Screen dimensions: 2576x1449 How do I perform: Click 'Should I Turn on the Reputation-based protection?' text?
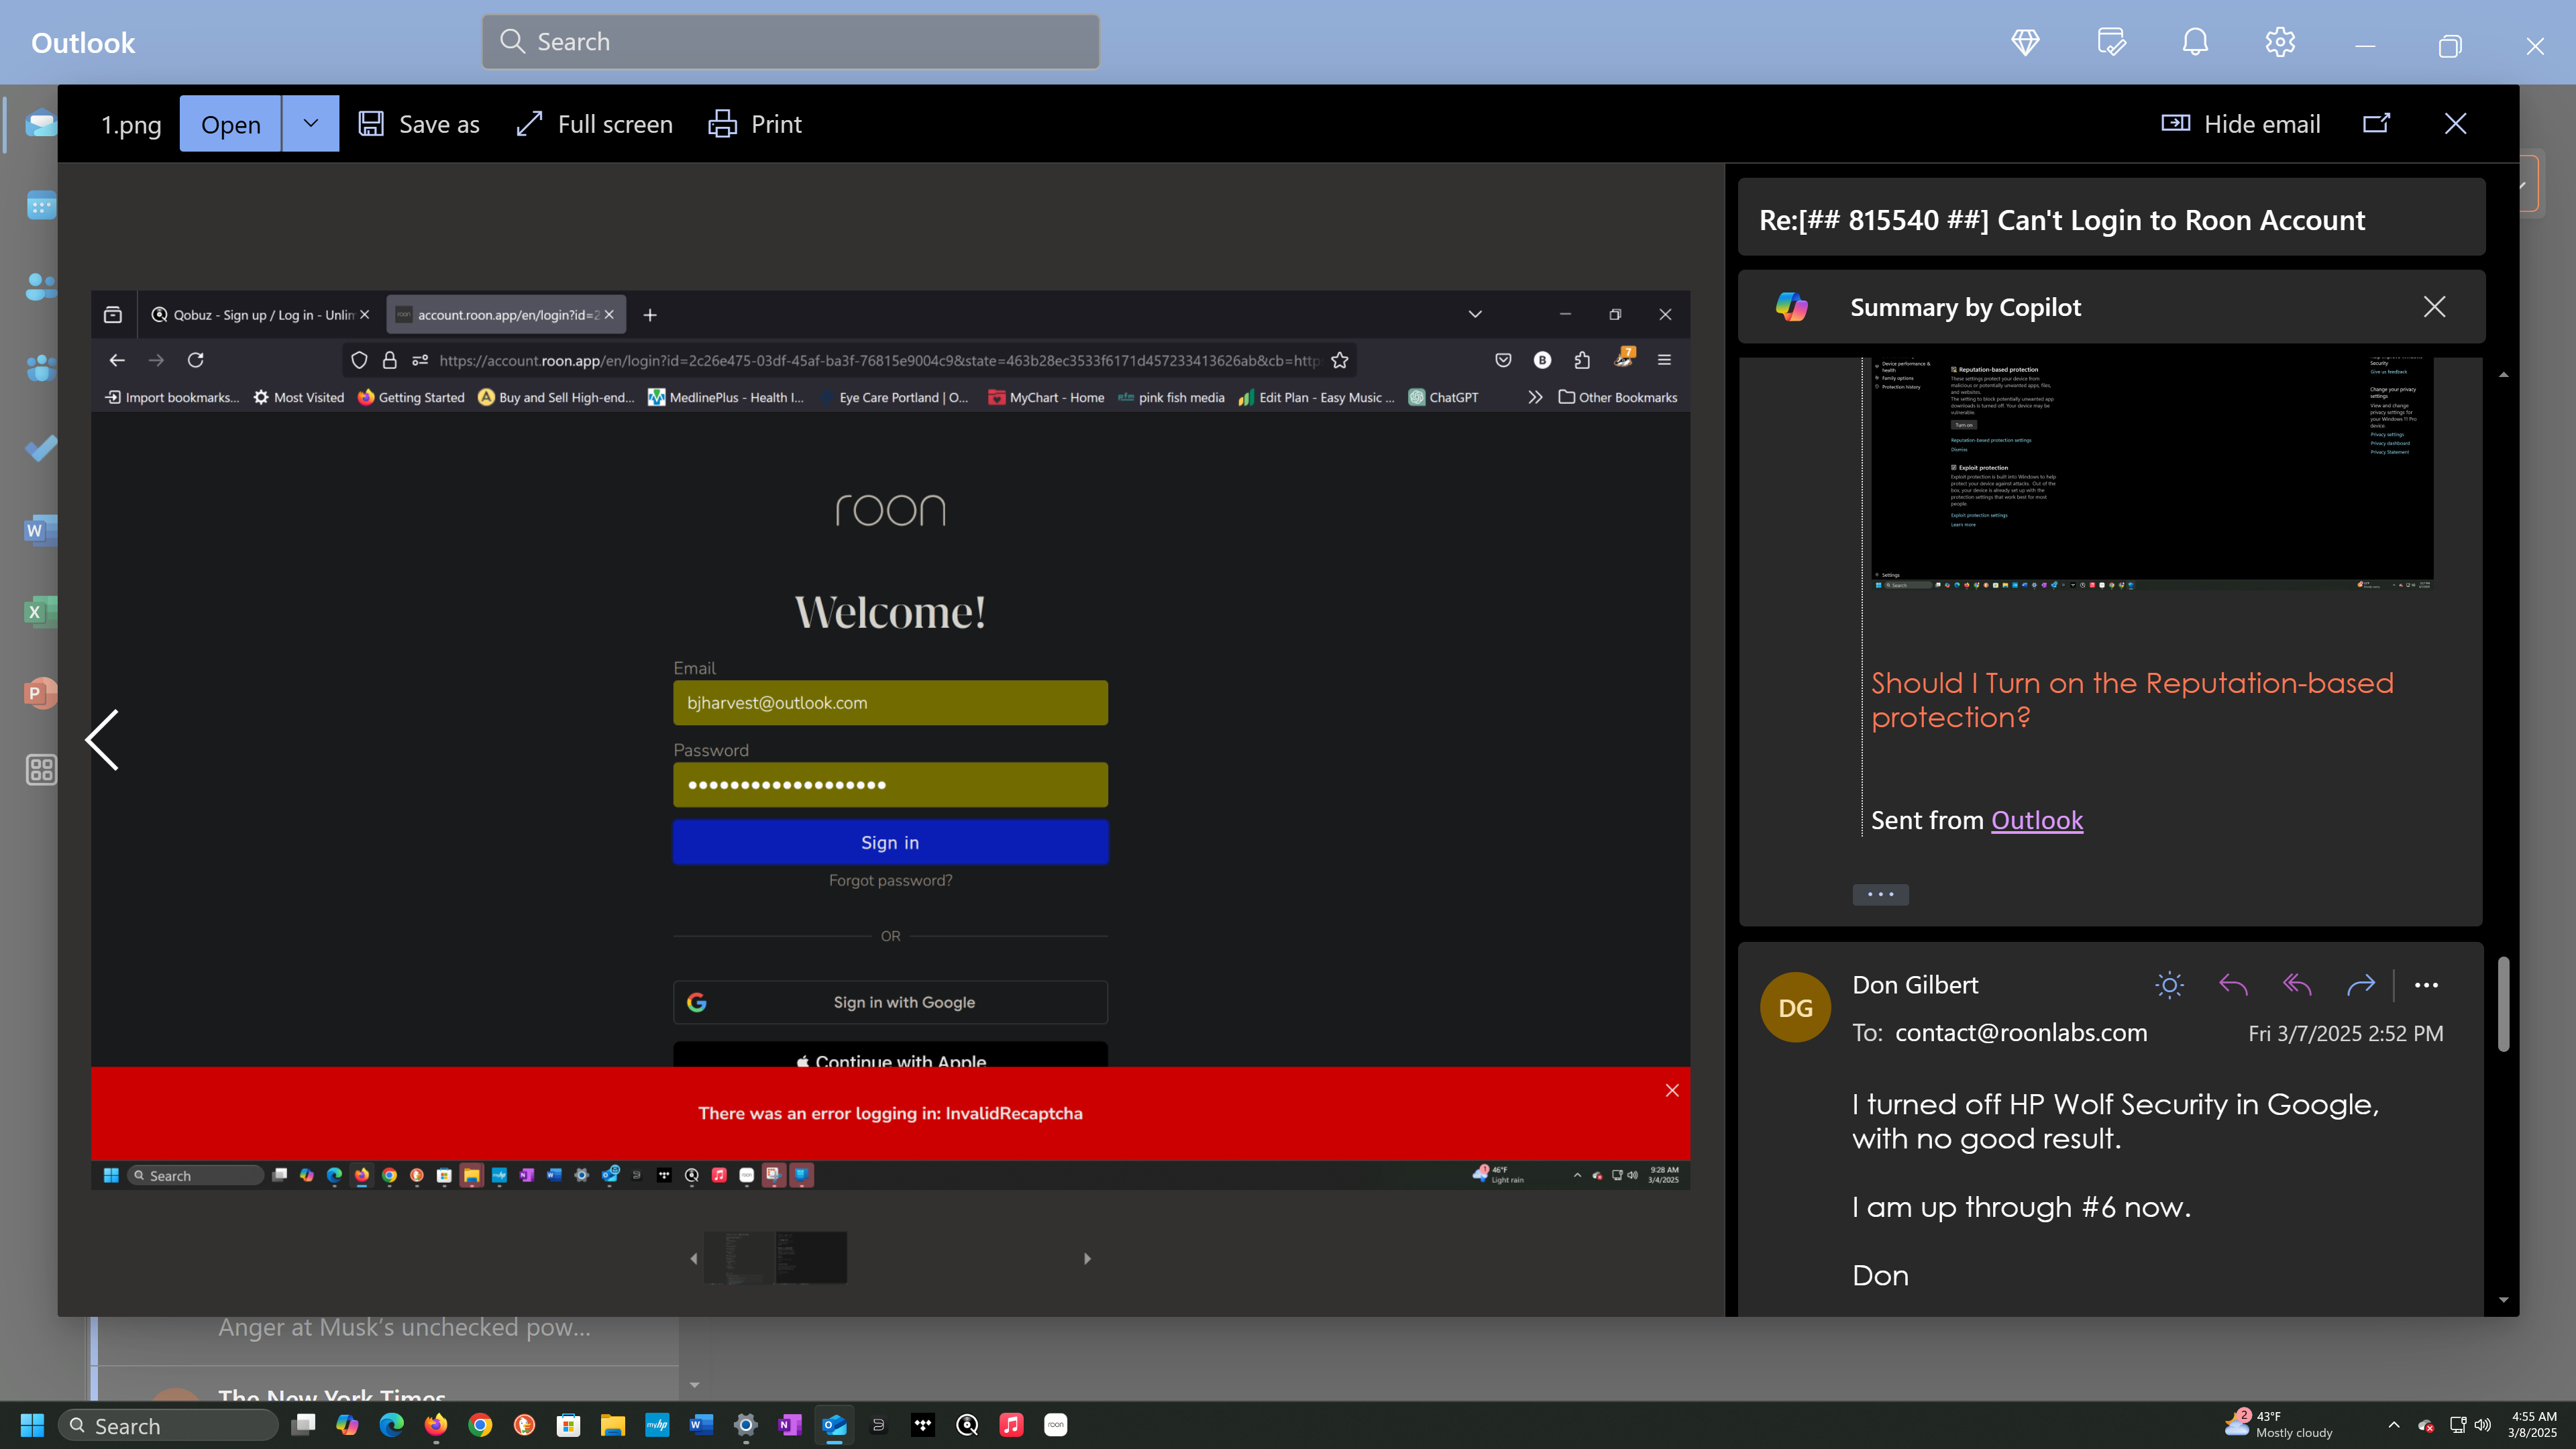click(2132, 700)
